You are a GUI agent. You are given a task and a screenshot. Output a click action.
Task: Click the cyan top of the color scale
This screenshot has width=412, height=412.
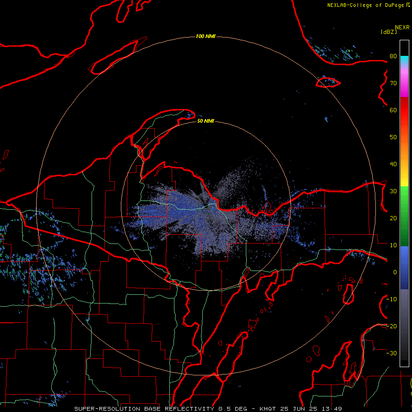tap(404, 60)
